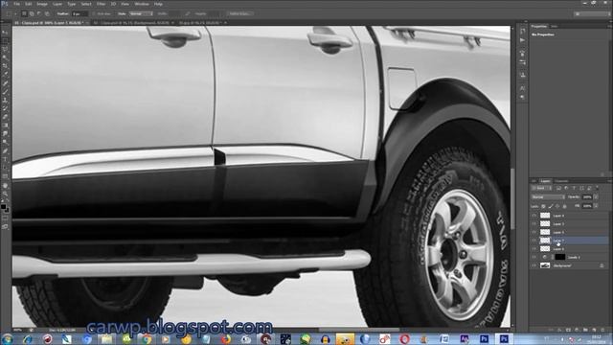Open Firefox from the taskbar
Screen dimensions: 613x345
pos(226,339)
